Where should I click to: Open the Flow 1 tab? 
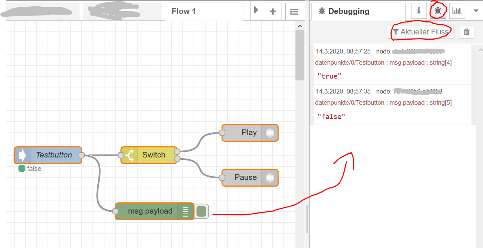pos(204,11)
